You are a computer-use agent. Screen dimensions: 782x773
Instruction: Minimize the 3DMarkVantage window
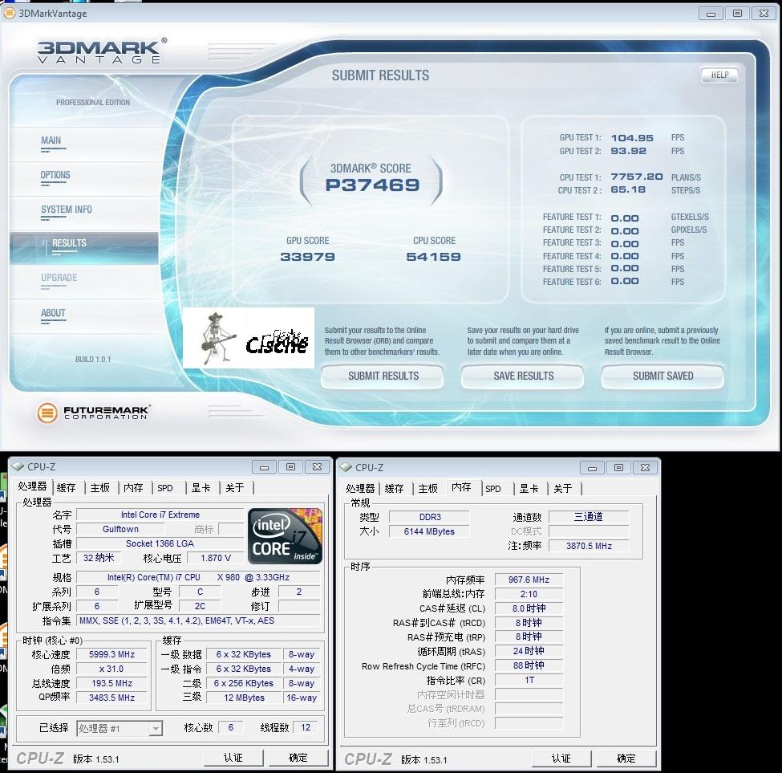click(711, 14)
